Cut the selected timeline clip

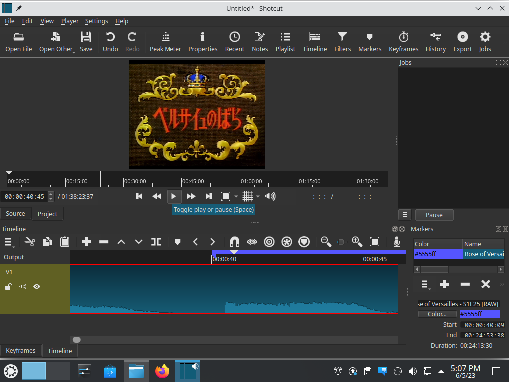[30, 242]
